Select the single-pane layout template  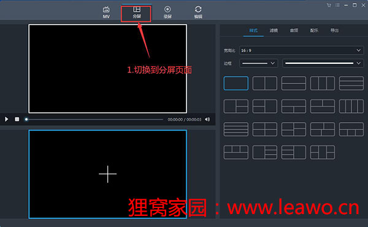point(236,83)
